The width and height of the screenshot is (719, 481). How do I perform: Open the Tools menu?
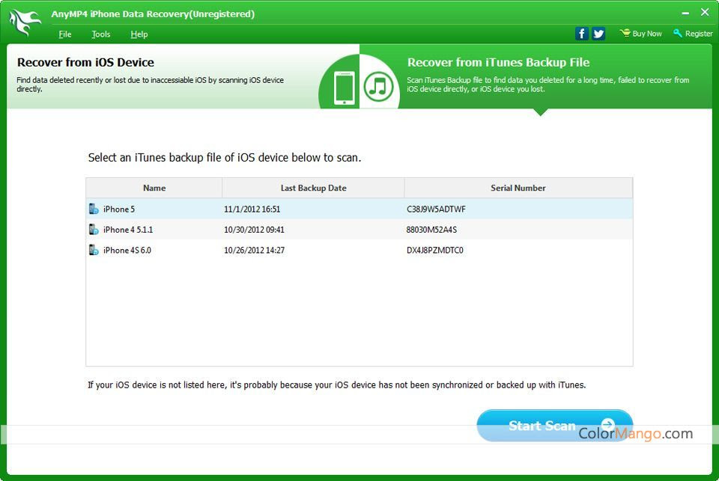[x=101, y=34]
